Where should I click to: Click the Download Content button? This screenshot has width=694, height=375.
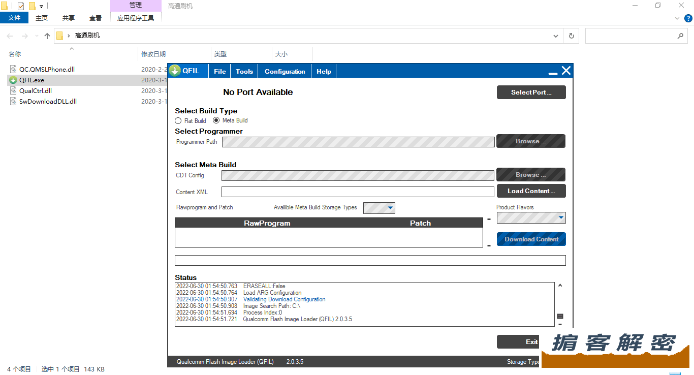(531, 239)
